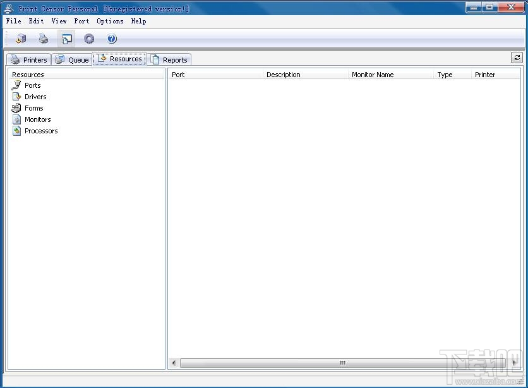
Task: Click the Drivers item icon
Action: click(16, 97)
